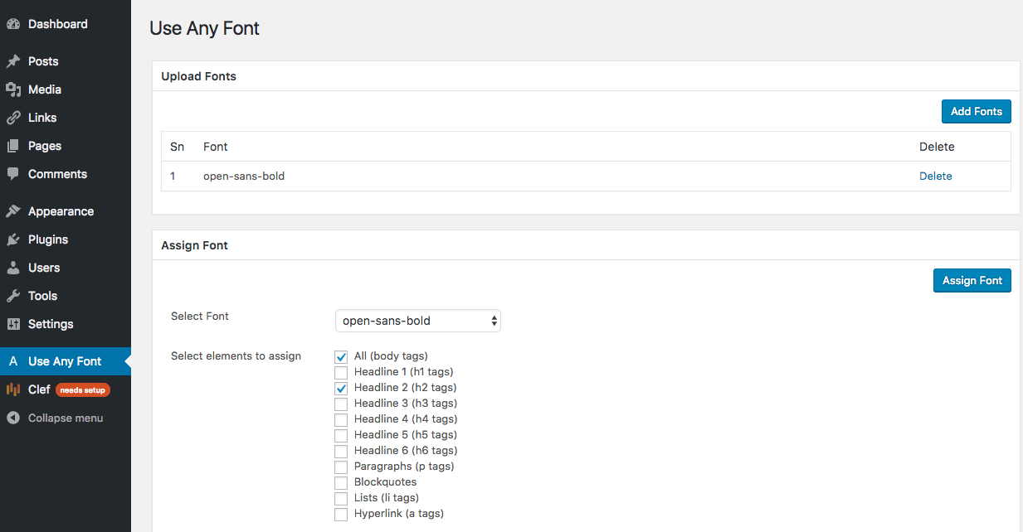Click the Posts pushpin icon
The width and height of the screenshot is (1023, 532).
(13, 61)
